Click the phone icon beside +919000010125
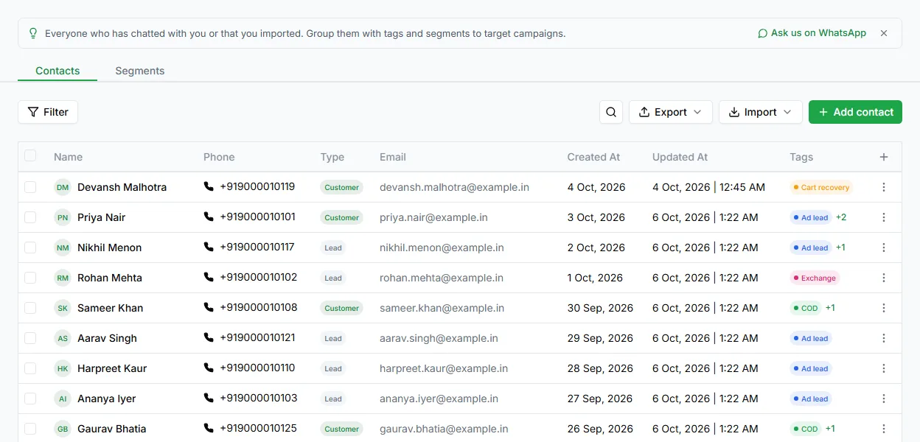This screenshot has width=920, height=442. click(x=209, y=428)
